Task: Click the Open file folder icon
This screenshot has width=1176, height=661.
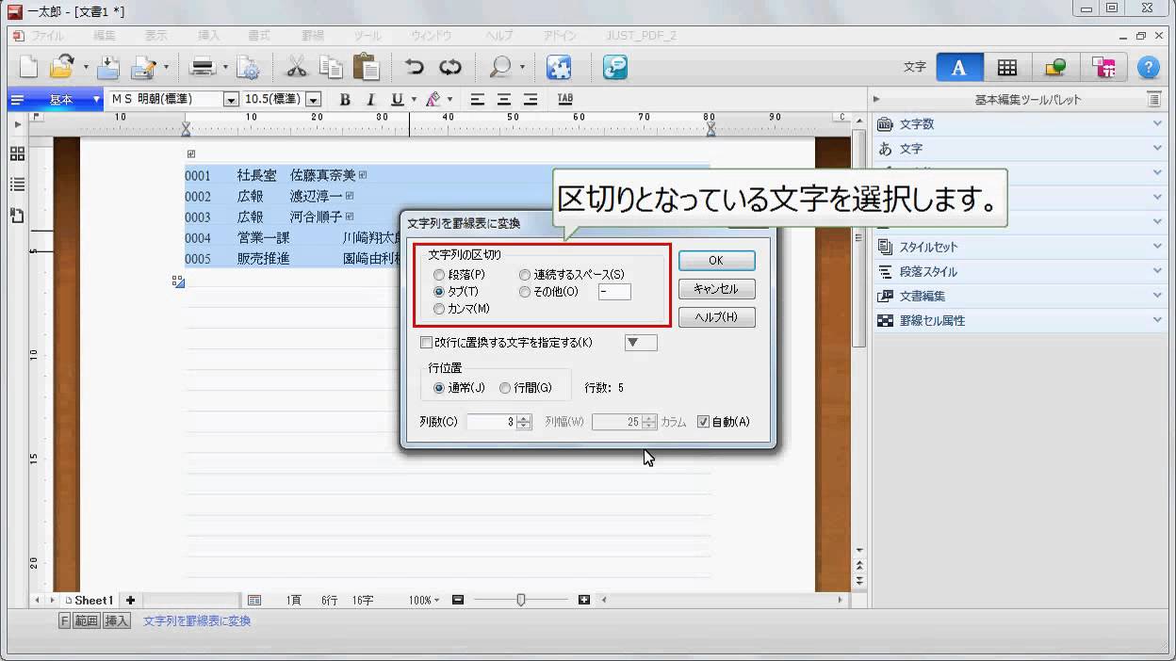Action: tap(62, 67)
